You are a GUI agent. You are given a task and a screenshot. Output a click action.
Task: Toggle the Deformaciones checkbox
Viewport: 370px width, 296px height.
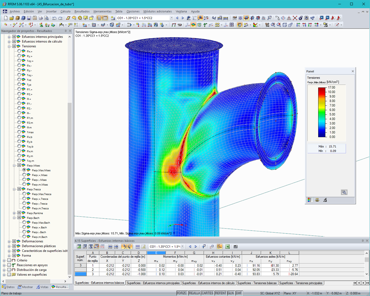tap(14, 241)
